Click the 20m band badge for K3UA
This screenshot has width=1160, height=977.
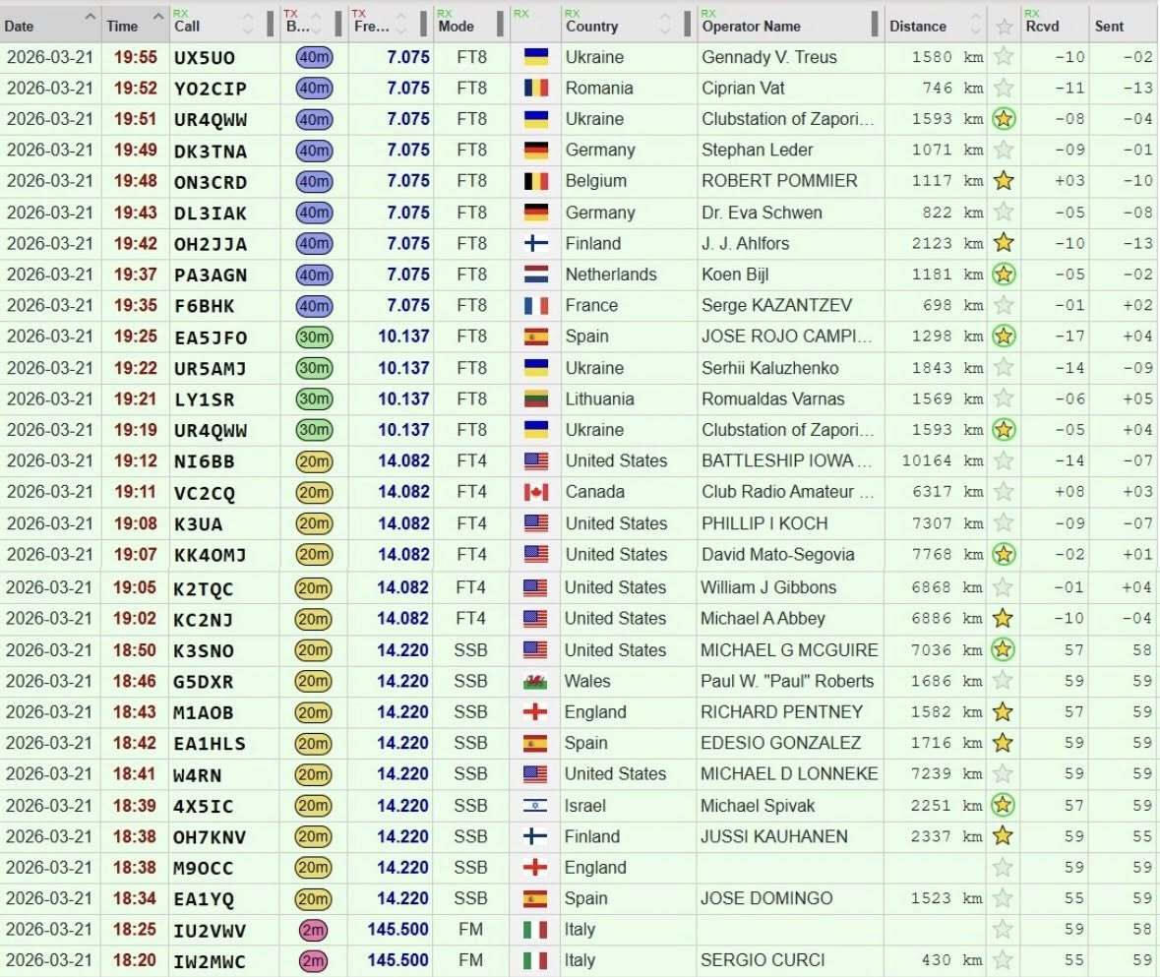click(x=314, y=523)
